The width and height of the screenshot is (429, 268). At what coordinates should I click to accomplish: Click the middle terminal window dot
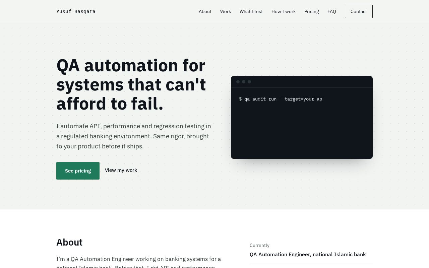pyautogui.click(x=244, y=82)
